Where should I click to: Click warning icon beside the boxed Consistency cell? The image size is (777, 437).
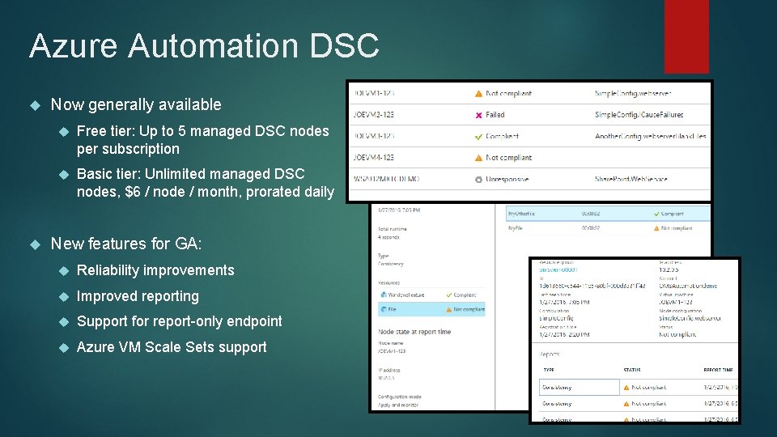click(626, 388)
